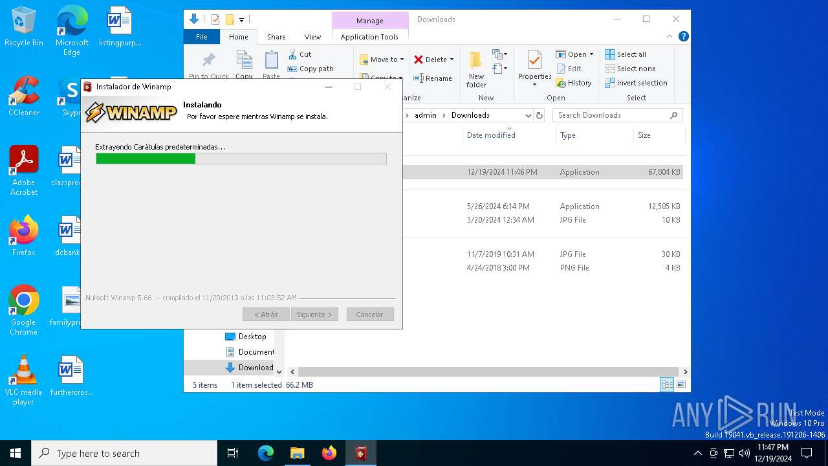This screenshot has height=466, width=828.
Task: Select the 67,804 KB Application file row
Action: coord(542,172)
